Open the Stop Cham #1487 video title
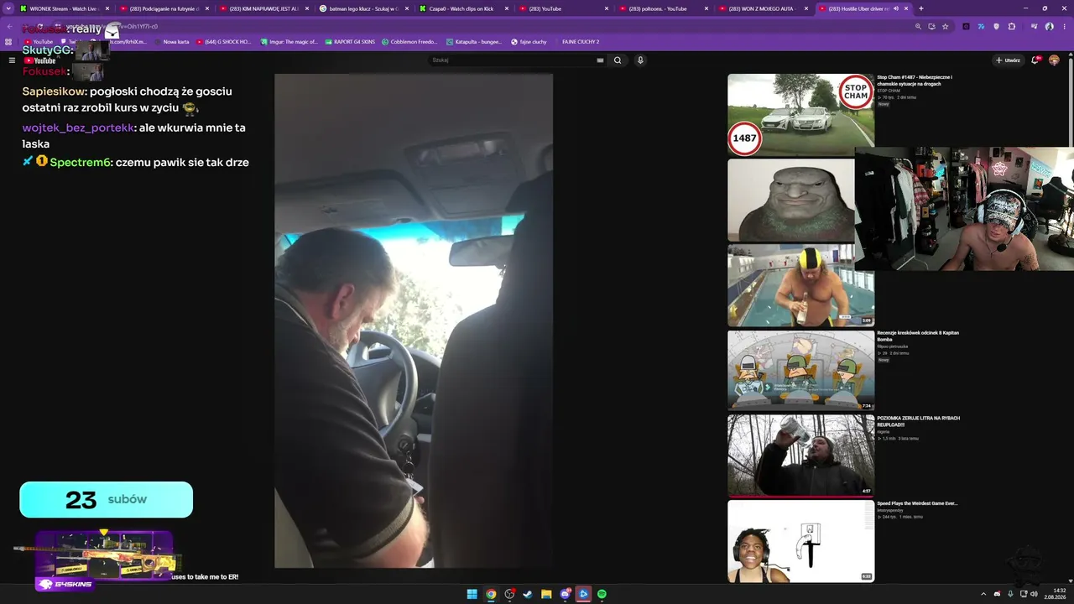This screenshot has height=604, width=1074. click(x=915, y=81)
